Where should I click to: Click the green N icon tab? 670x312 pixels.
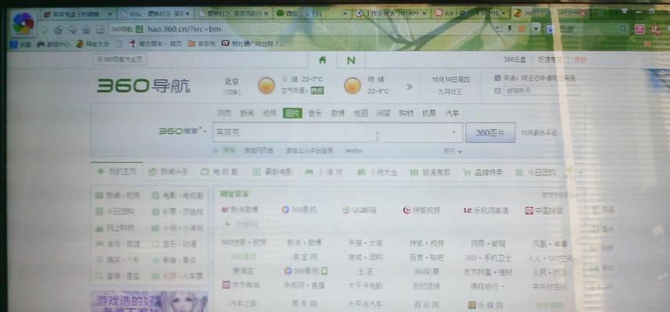pos(351,61)
